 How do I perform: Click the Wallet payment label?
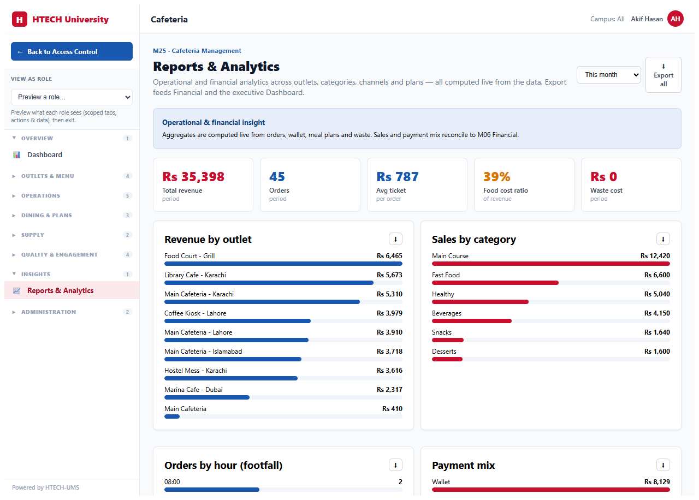click(x=441, y=482)
